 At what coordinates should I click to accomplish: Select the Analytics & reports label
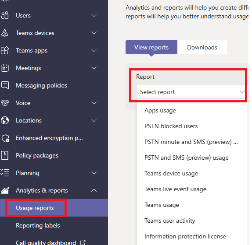point(42,190)
